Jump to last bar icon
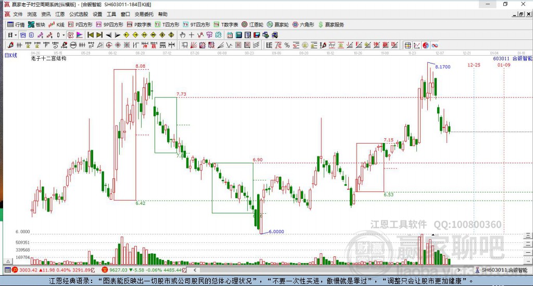 click(x=99, y=35)
